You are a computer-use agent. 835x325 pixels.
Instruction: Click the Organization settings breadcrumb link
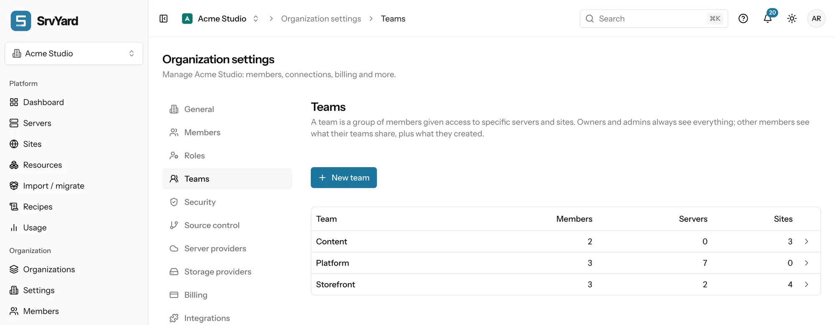[321, 19]
